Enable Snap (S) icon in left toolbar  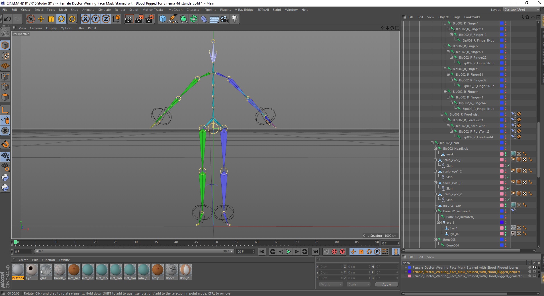pos(5,131)
